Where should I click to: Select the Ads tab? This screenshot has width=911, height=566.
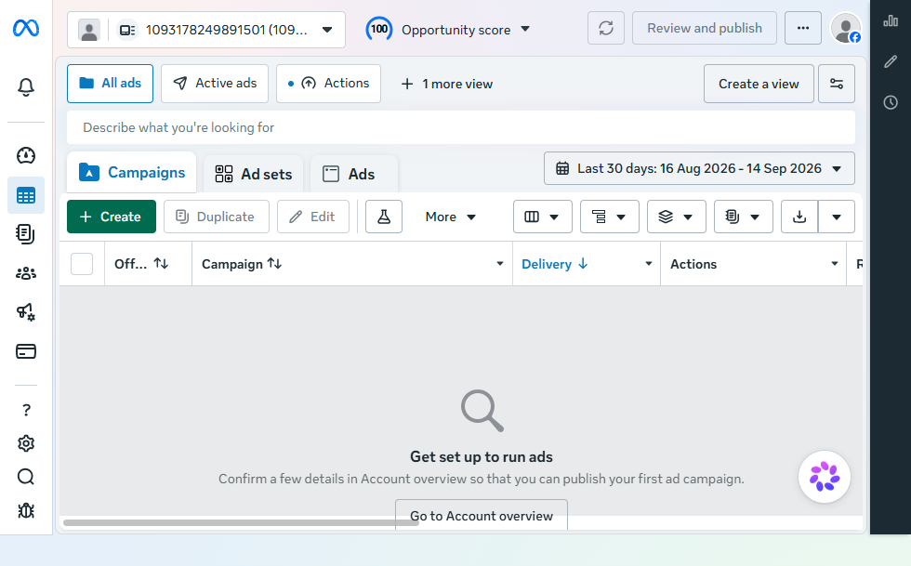[x=354, y=174]
